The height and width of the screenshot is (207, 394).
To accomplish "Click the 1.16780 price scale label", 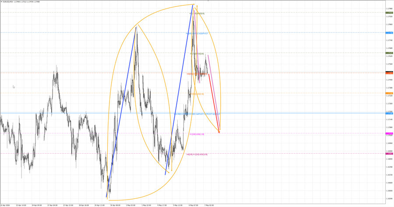I will click(390, 167).
